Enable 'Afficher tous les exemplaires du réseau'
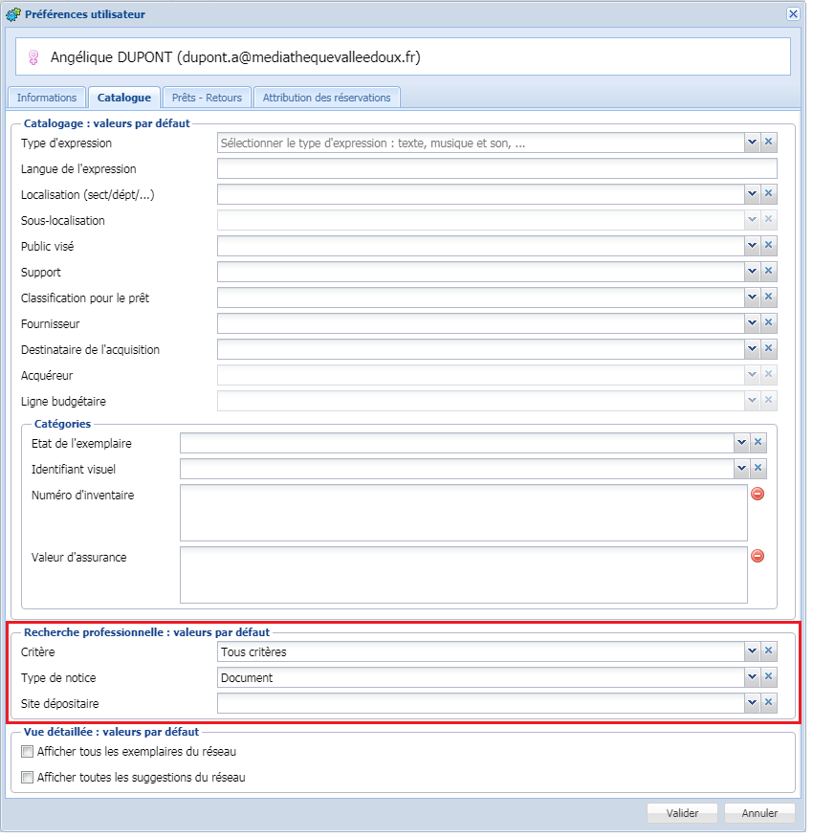Screen dimensions: 813x838 (27, 752)
